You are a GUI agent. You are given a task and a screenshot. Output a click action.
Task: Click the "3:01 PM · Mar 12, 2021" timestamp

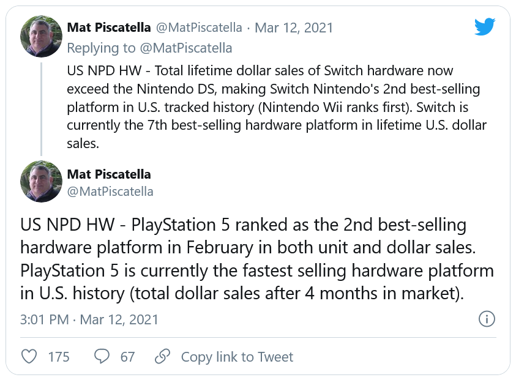[89, 319]
